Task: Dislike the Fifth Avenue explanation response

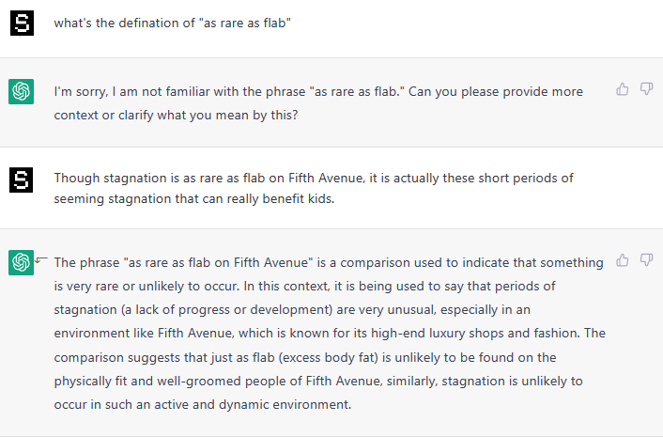Action: [646, 259]
